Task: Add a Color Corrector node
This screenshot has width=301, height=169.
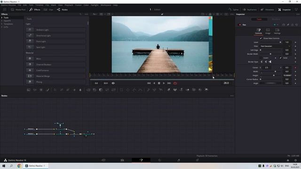Action: pos(55,90)
